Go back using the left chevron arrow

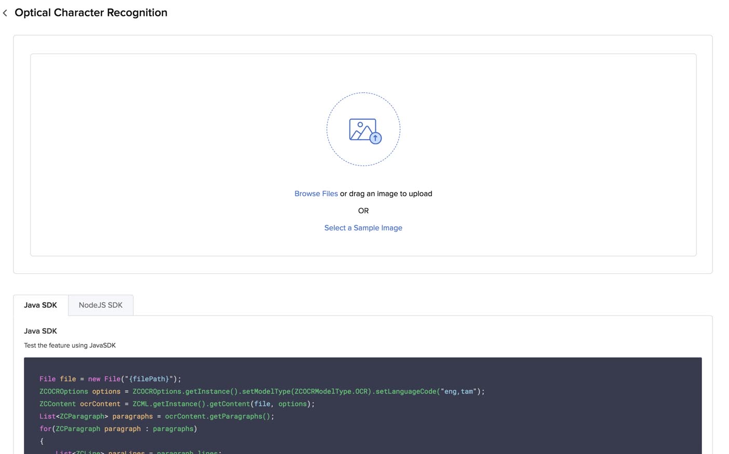pyautogui.click(x=5, y=13)
